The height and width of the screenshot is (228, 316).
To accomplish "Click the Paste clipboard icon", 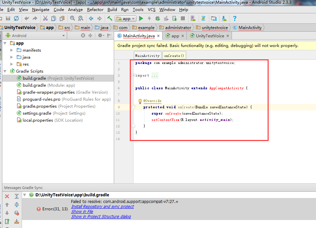I will pos(62,19).
